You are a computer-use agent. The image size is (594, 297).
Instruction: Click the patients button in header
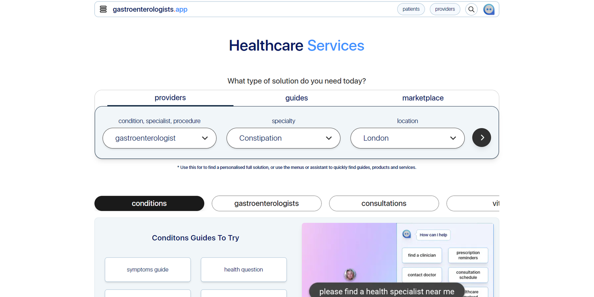point(411,9)
